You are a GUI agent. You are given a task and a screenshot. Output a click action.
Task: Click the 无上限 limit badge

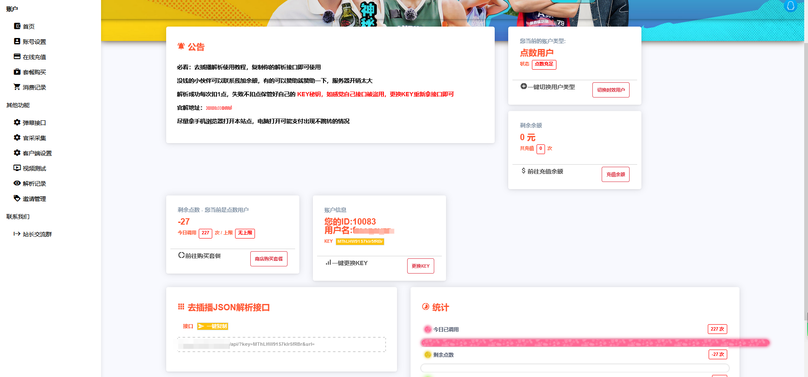[245, 233]
